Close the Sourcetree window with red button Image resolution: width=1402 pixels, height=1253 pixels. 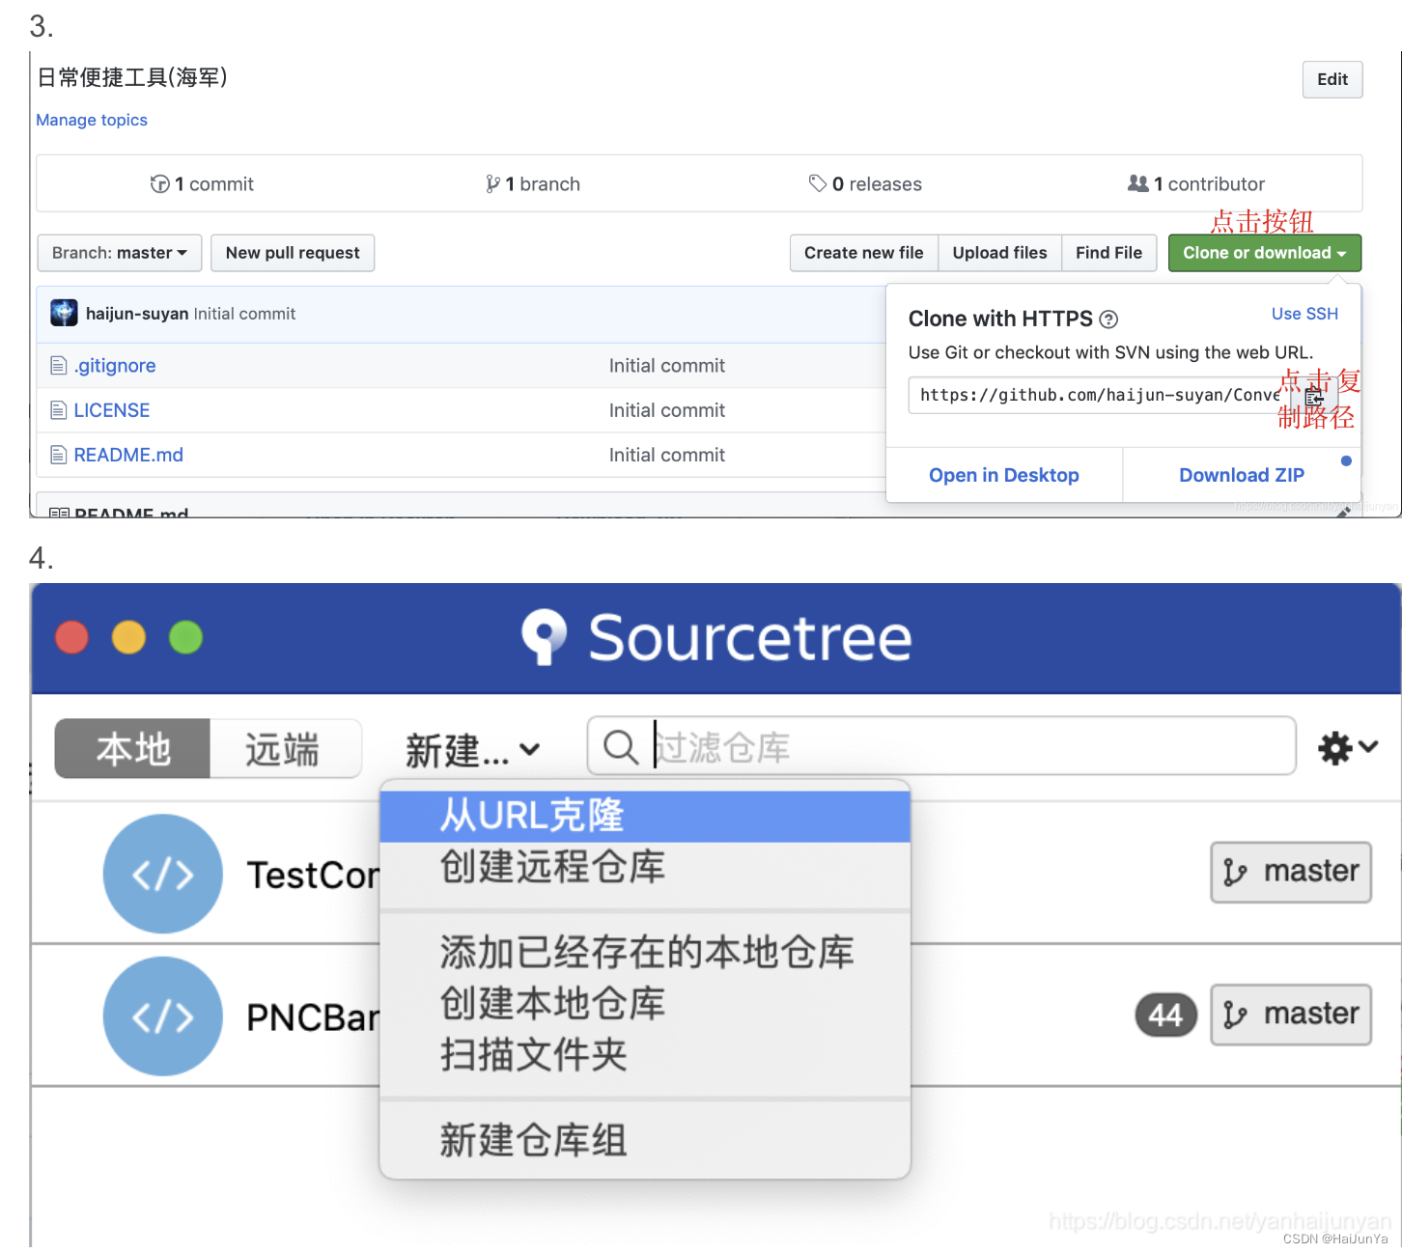tap(72, 637)
